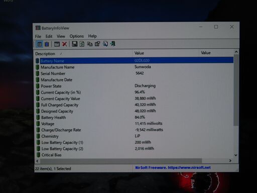Refresh battery data with the refresh icon
257x193 pixels.
82,44
